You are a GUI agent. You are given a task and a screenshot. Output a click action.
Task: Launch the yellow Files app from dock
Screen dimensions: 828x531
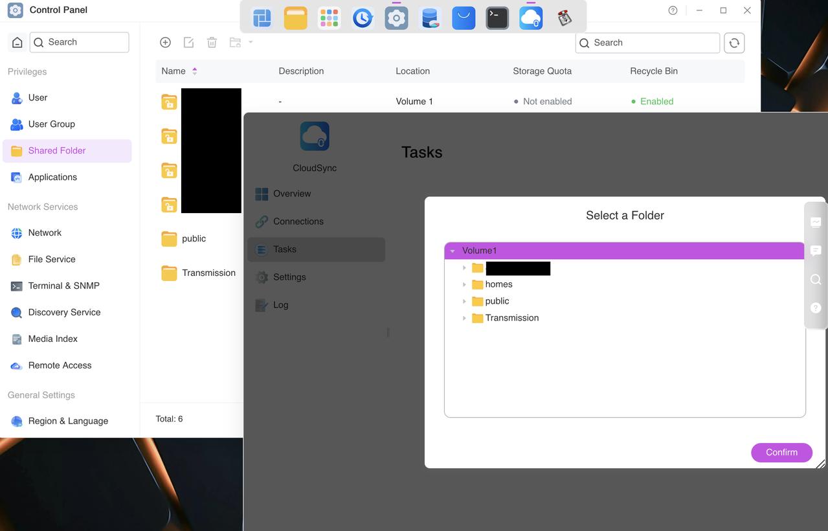296,18
